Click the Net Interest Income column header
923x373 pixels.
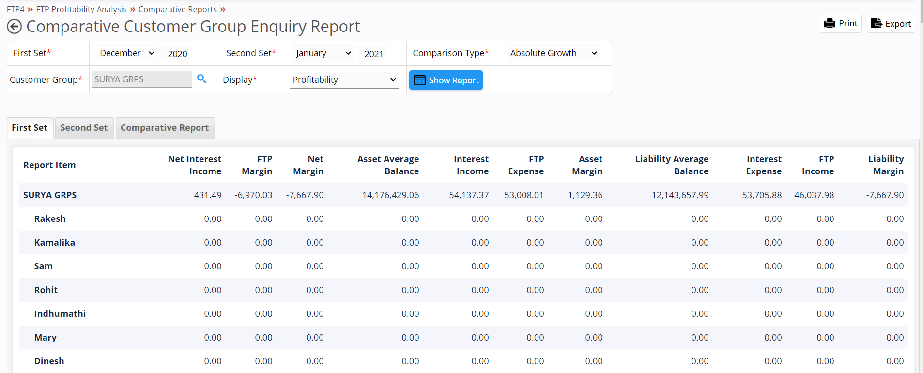195,165
